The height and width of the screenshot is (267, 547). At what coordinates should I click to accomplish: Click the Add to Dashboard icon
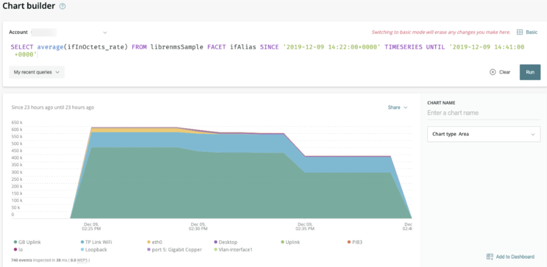coord(490,256)
